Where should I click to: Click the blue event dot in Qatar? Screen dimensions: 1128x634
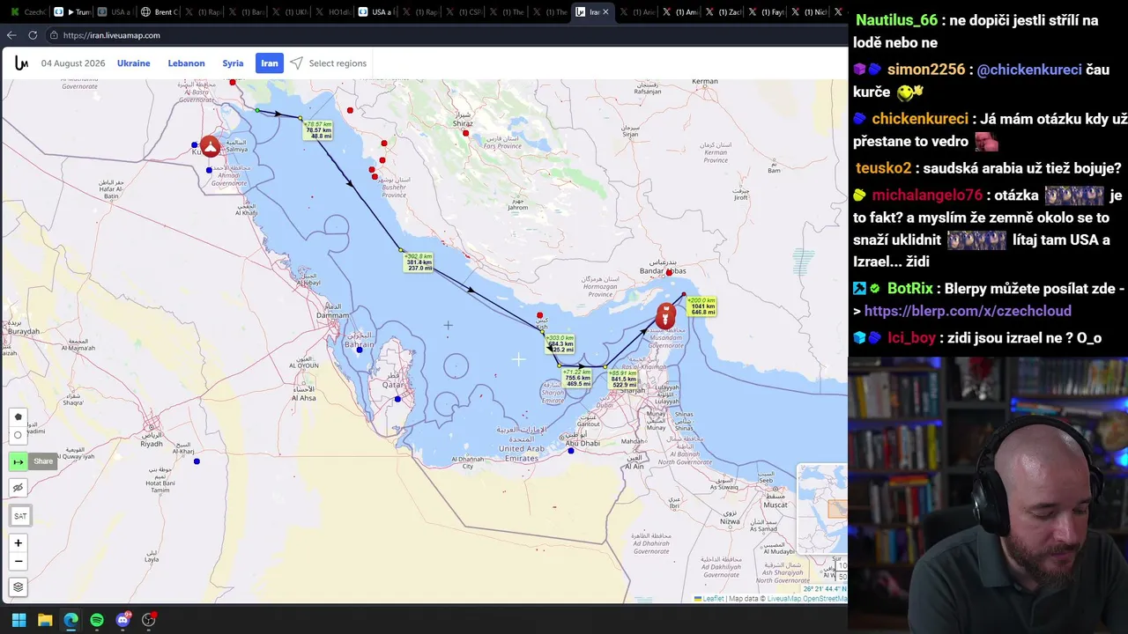click(x=397, y=400)
